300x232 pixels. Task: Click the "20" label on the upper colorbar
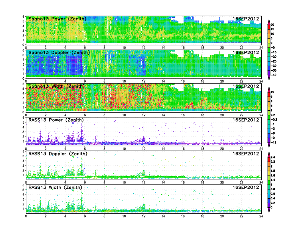coord(272,25)
